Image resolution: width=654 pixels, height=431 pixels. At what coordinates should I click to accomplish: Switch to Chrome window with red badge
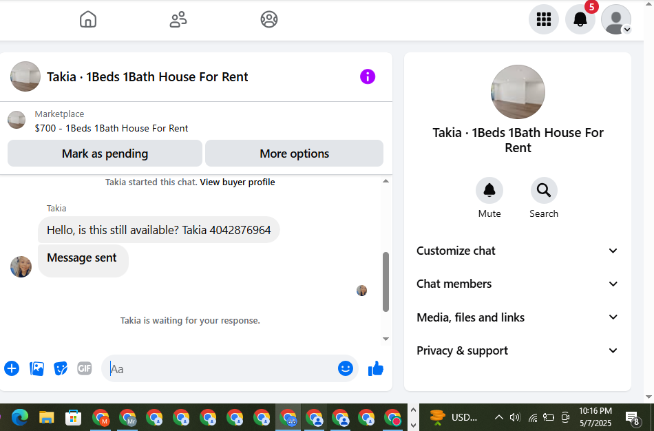tap(392, 417)
